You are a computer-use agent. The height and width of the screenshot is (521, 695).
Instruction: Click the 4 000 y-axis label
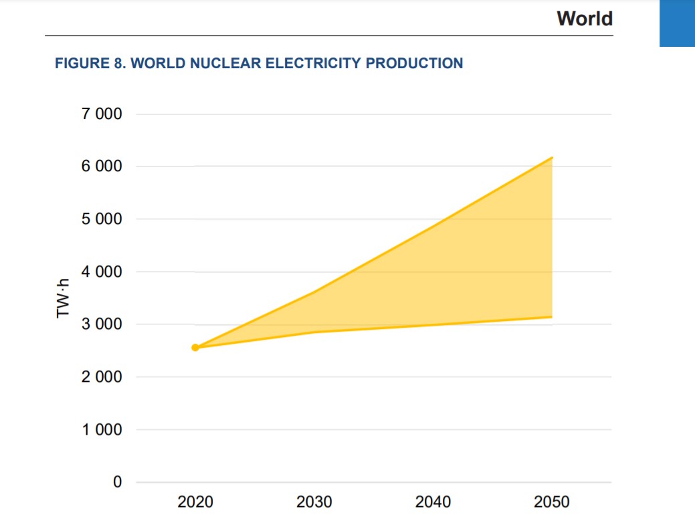click(102, 272)
